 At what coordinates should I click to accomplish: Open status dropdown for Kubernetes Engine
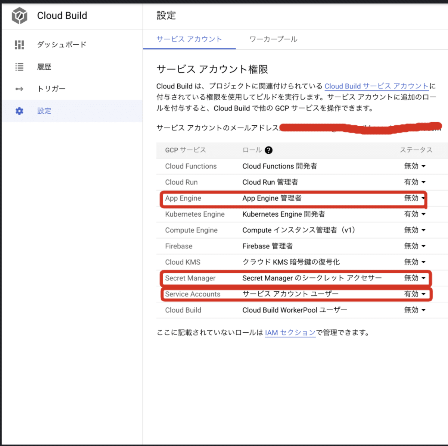(415, 214)
